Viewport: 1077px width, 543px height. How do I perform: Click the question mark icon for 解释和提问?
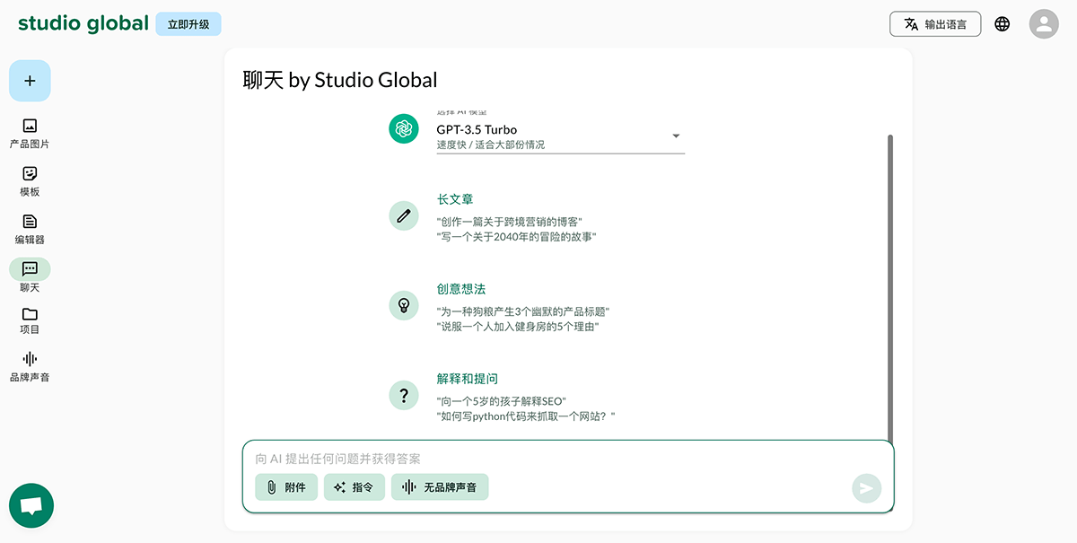[x=403, y=395]
